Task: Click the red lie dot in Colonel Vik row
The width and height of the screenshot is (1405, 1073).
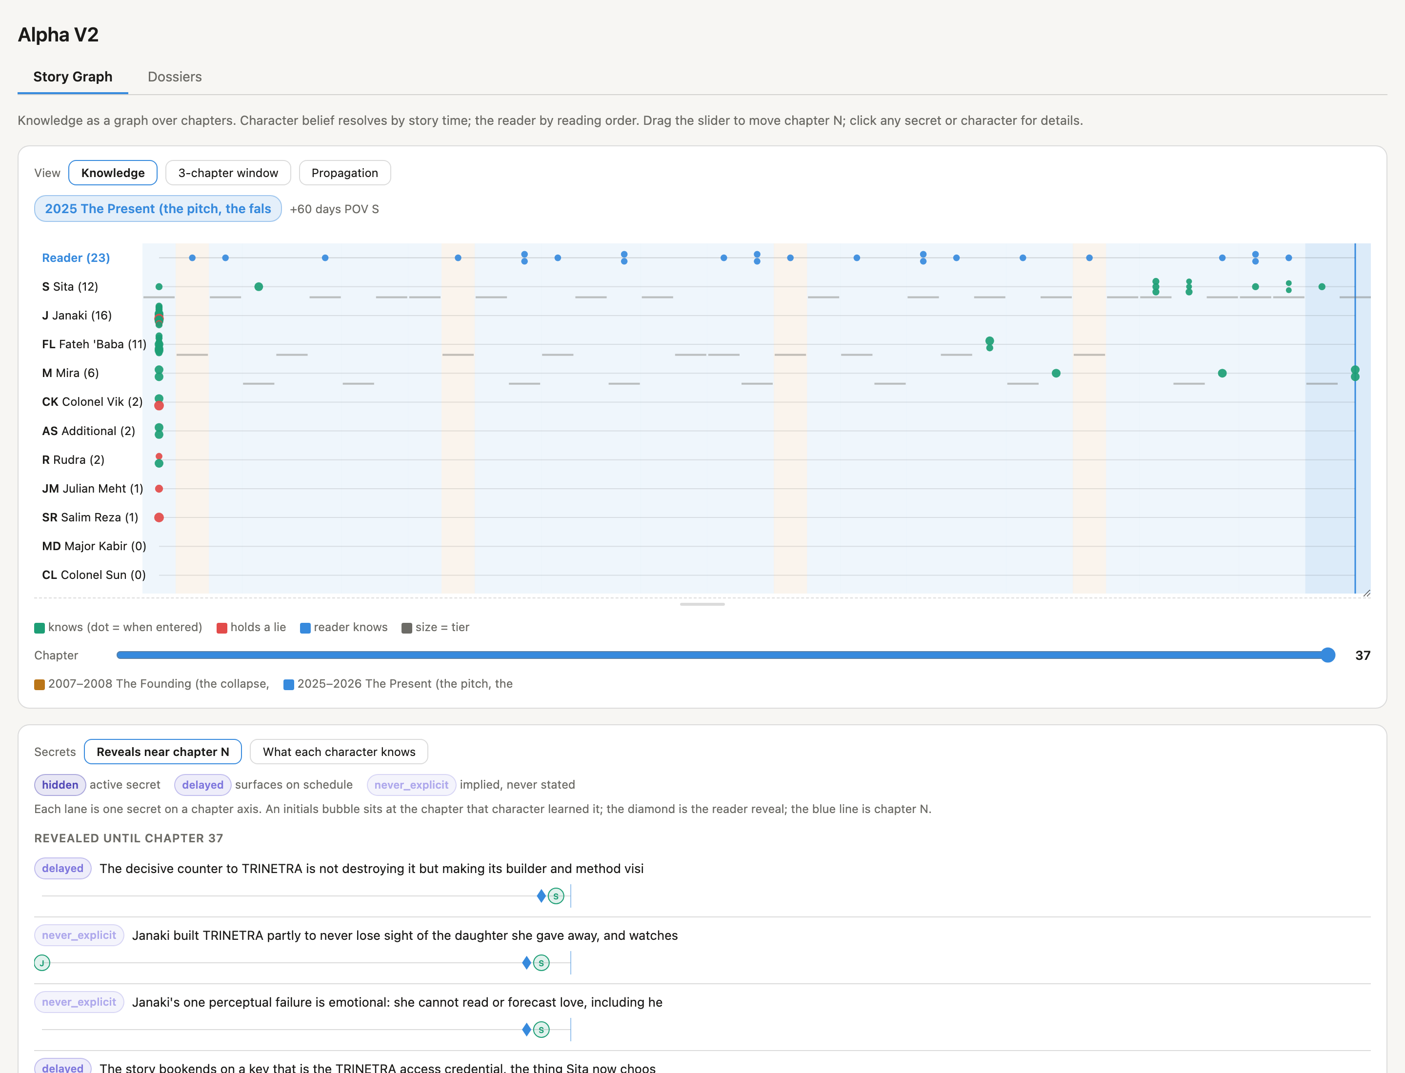Action: coord(159,406)
